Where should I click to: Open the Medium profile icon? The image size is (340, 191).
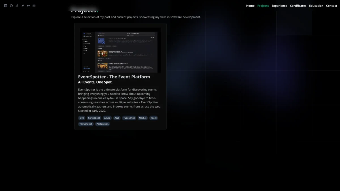click(28, 6)
